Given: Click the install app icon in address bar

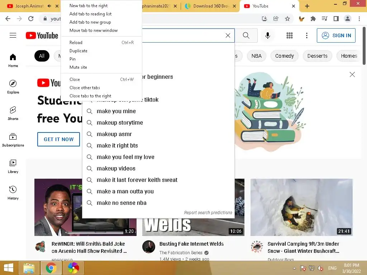Looking at the screenshot, I should 264,19.
